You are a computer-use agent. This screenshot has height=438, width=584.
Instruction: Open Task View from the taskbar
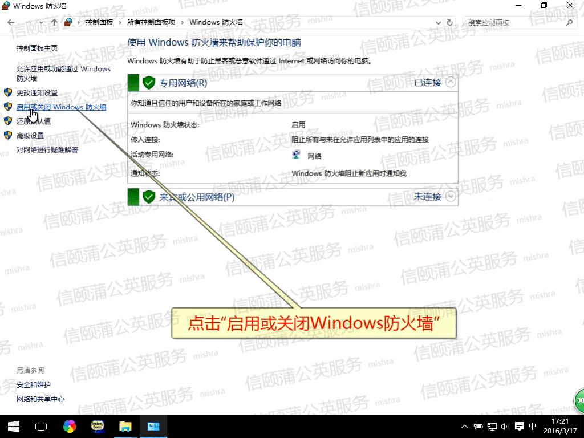41,426
